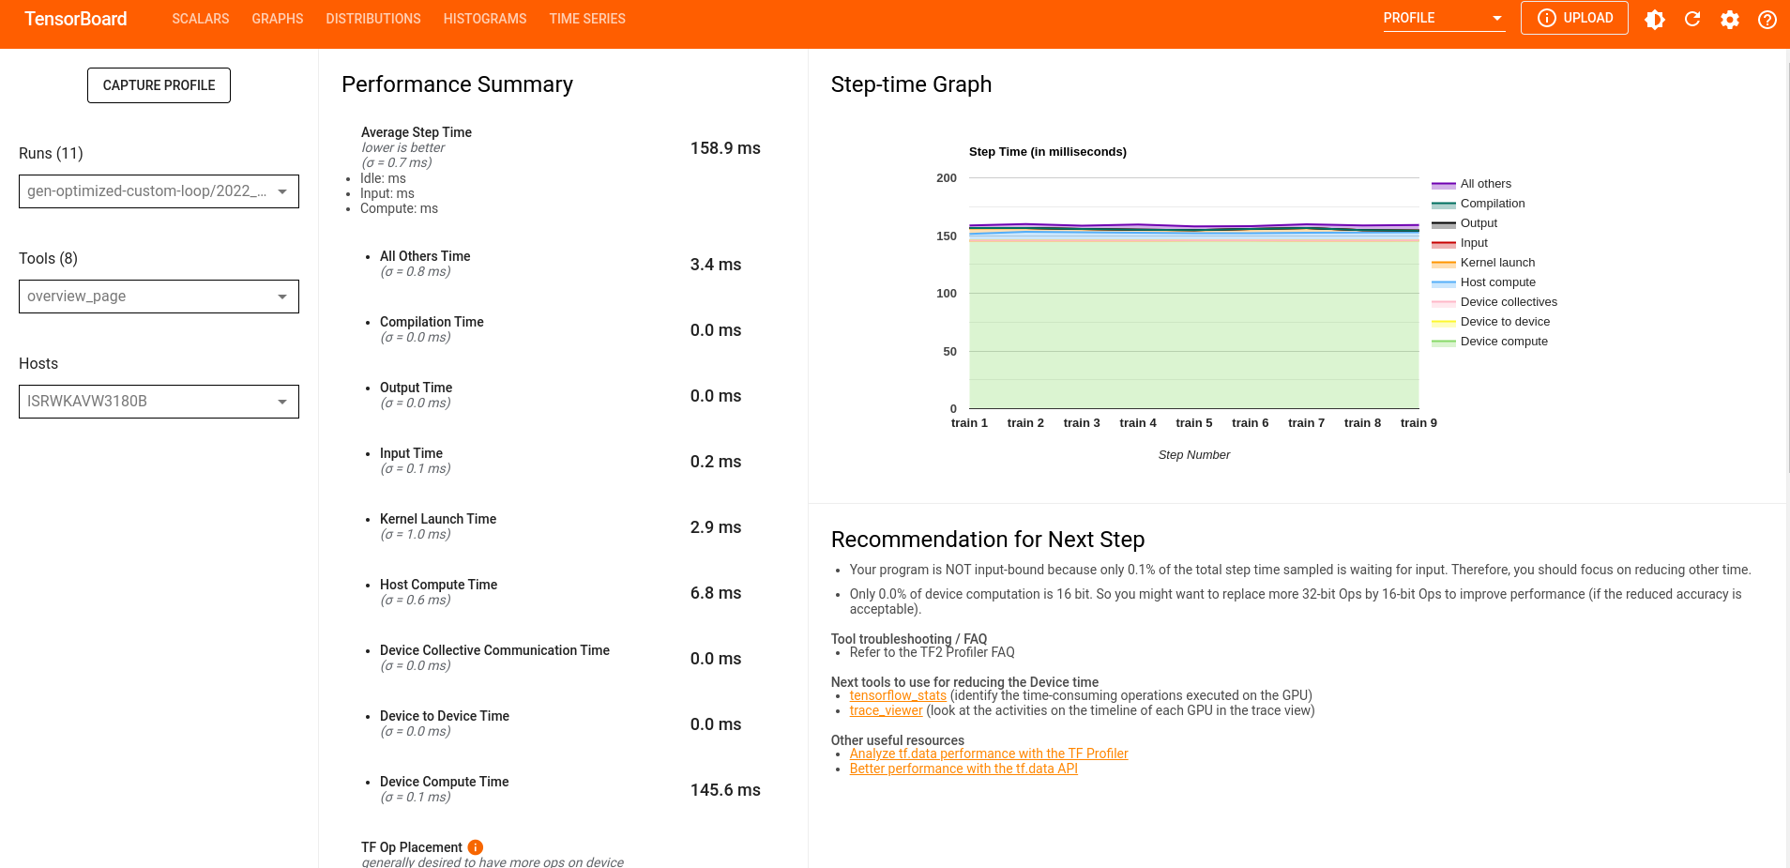
Task: Click the train 1 axis label
Action: pos(969,423)
